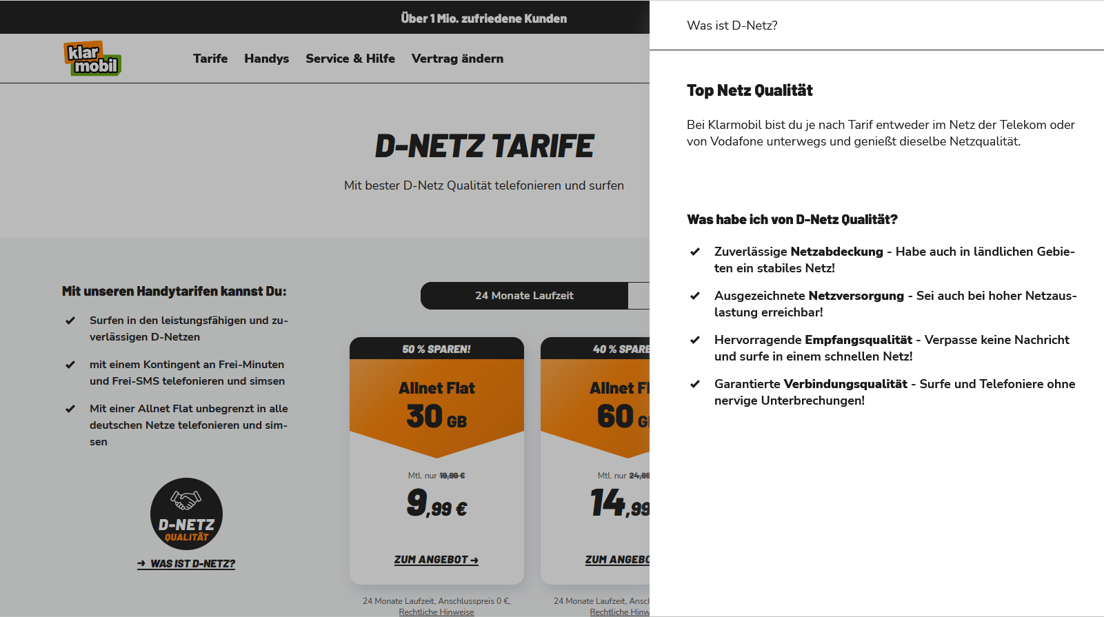Click the D-Netz Qualität handshake badge
This screenshot has width=1104, height=617.
pos(186,514)
